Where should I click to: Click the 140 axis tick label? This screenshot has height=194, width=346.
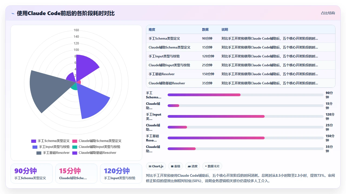76,37
